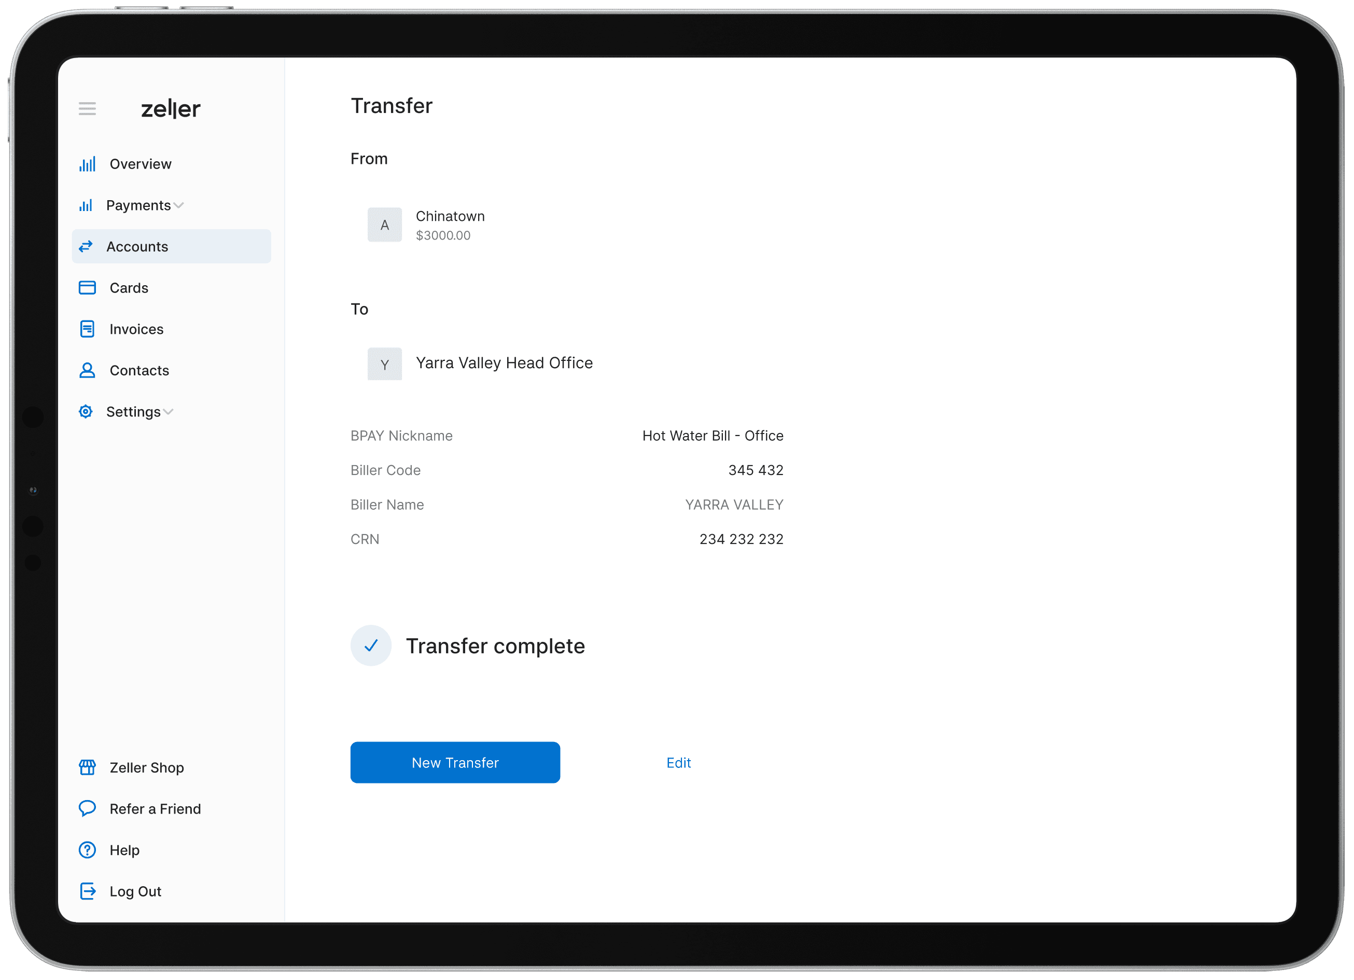Open Invoices via its document icon

pyautogui.click(x=87, y=329)
